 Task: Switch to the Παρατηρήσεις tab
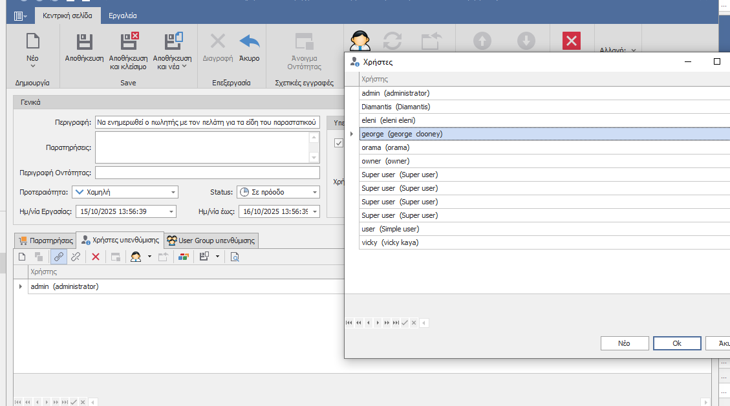coord(45,240)
